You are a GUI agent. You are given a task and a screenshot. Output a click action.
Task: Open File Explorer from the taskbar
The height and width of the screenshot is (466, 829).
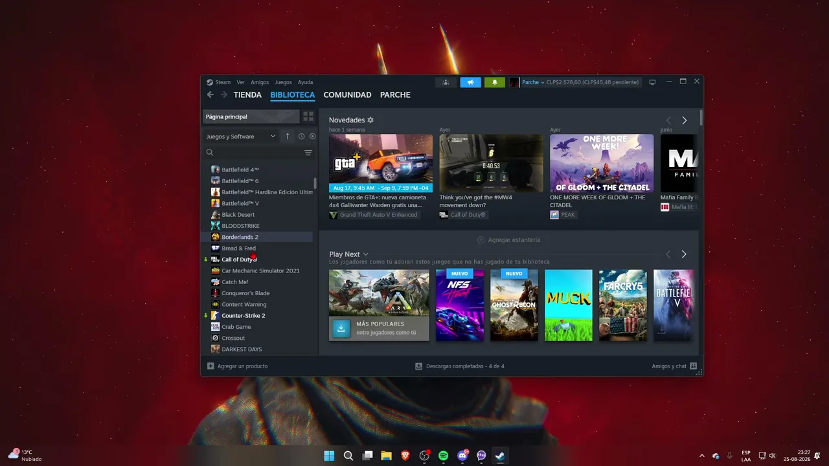click(x=386, y=456)
